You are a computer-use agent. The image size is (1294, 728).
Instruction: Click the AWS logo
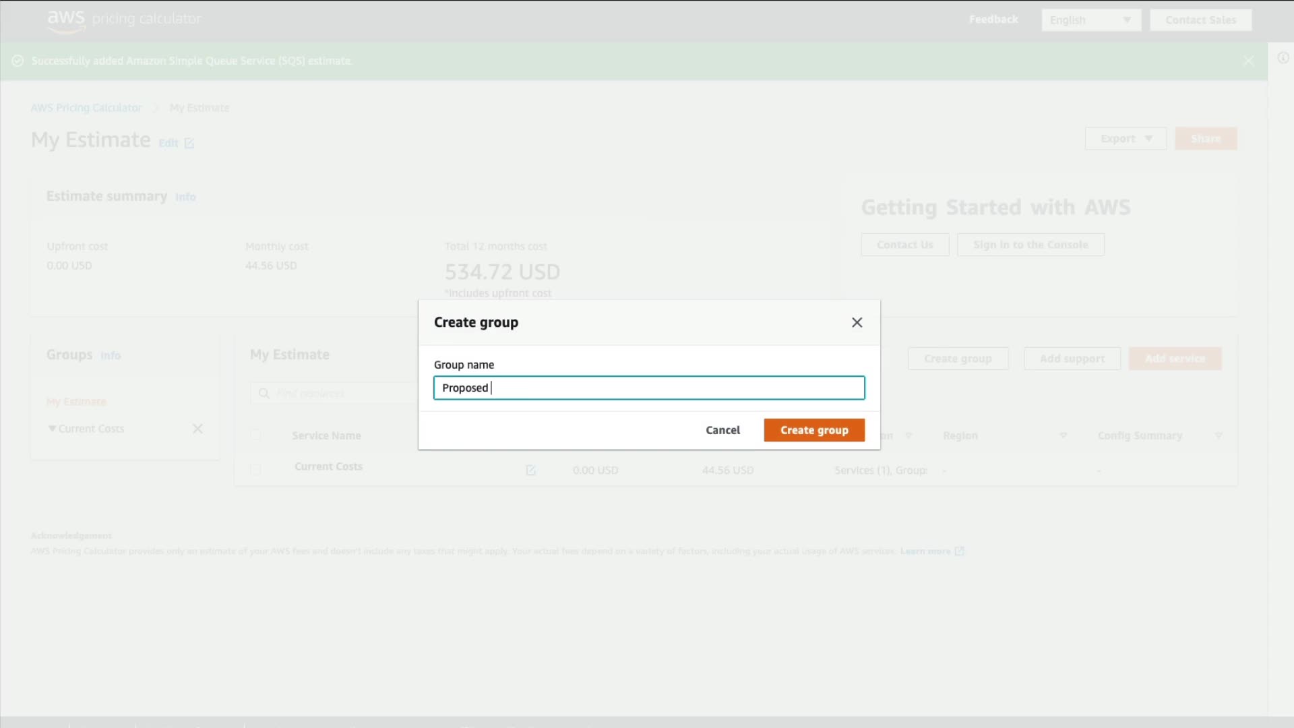click(x=66, y=20)
